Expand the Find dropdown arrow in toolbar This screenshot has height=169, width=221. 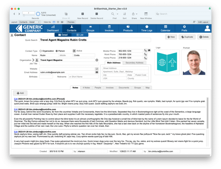tap(118, 14)
